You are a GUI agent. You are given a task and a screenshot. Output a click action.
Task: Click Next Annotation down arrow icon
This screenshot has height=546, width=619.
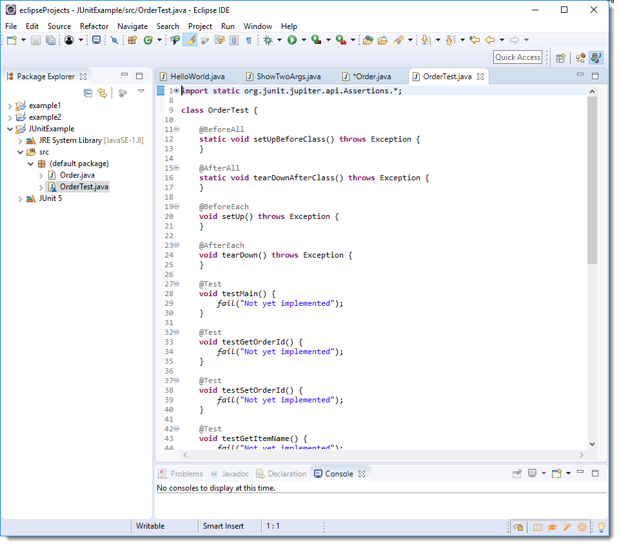(x=426, y=40)
